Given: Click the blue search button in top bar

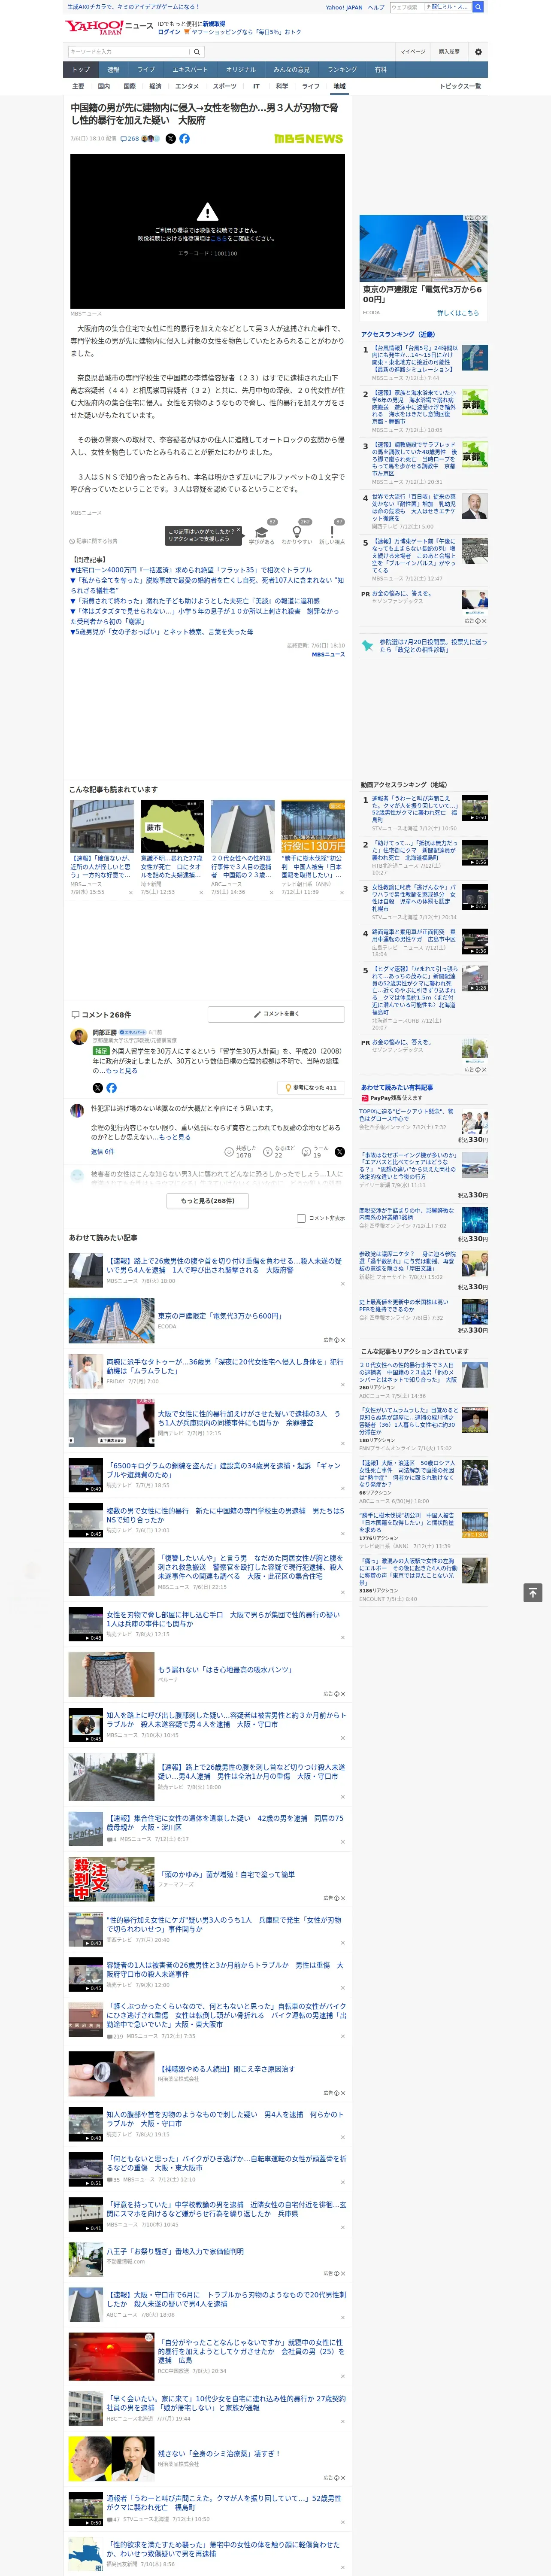Looking at the screenshot, I should pyautogui.click(x=478, y=7).
